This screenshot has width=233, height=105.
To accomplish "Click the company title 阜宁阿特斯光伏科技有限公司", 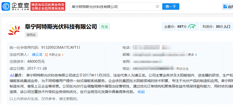I will [x=61, y=26].
